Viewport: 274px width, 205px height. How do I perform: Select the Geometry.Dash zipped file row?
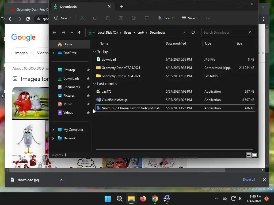coord(175,68)
